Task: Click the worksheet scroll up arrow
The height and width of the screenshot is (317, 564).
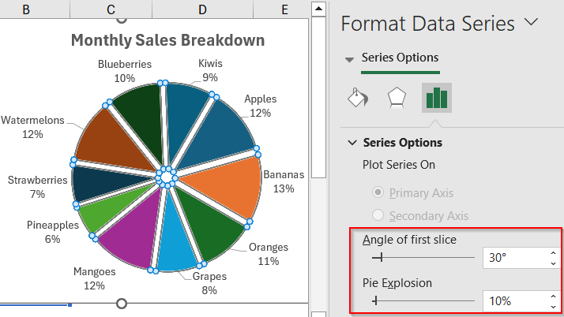Action: (318, 9)
